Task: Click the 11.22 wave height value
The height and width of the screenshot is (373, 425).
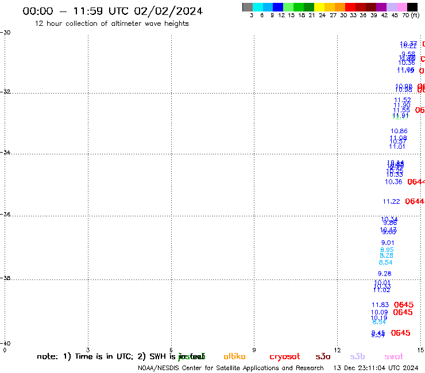Action: (391, 201)
